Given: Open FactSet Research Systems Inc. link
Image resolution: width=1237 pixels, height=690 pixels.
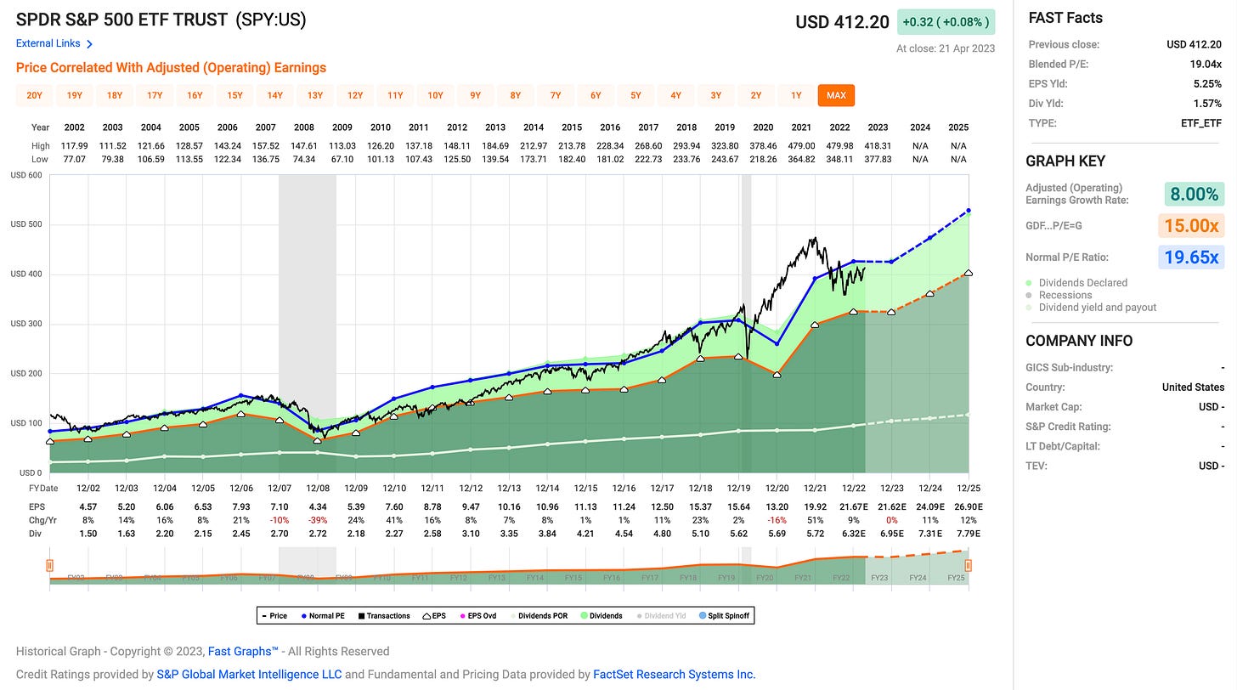Looking at the screenshot, I should [x=675, y=675].
